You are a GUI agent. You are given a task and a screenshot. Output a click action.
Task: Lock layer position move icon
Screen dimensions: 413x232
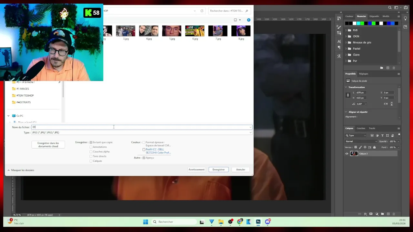pyautogui.click(x=365, y=147)
